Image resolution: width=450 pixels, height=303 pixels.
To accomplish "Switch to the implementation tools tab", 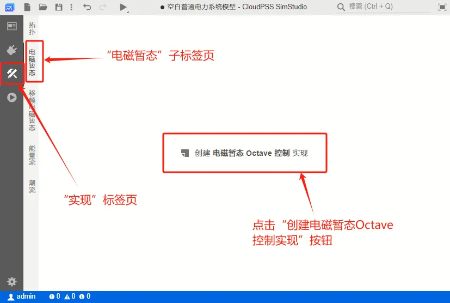I will tap(12, 74).
